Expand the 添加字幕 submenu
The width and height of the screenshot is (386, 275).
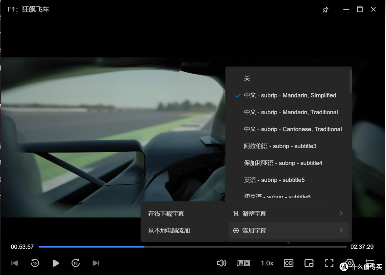pos(288,230)
